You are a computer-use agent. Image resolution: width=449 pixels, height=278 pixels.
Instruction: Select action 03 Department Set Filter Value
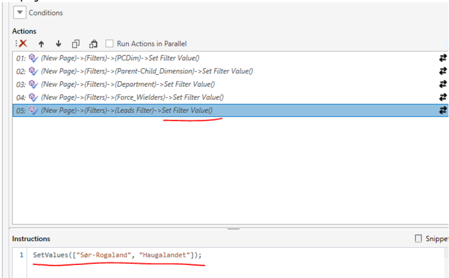point(128,84)
